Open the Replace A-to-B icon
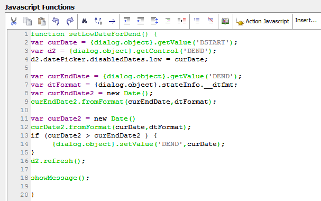The height and width of the screenshot is (201, 321). click(98, 21)
